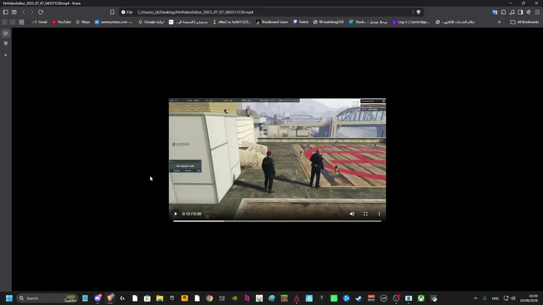Viewport: 543px width, 305px height.
Task: Open All Bookmarks folder
Action: pyautogui.click(x=525, y=22)
